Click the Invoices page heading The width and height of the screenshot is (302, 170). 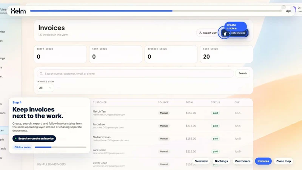[51, 28]
